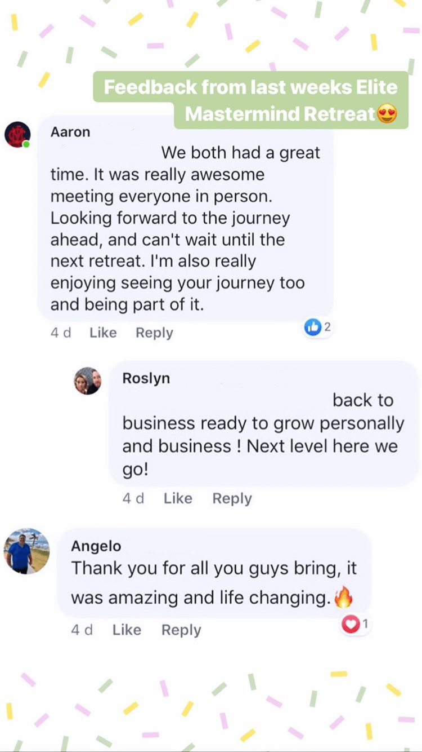This screenshot has height=752, width=422.
Task: Like Aaron's comment
Action: (103, 333)
